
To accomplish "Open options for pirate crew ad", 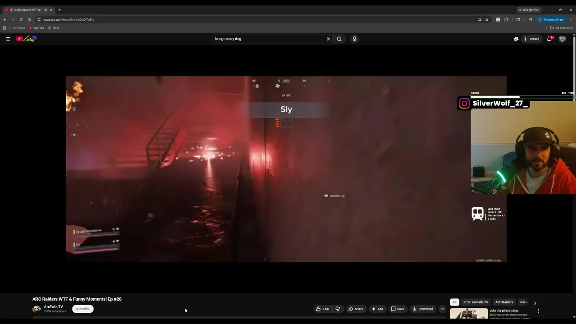I will click(538, 311).
